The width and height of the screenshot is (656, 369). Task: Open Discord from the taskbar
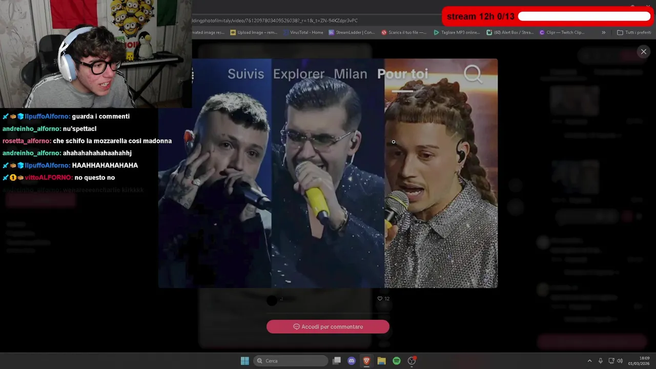click(352, 361)
